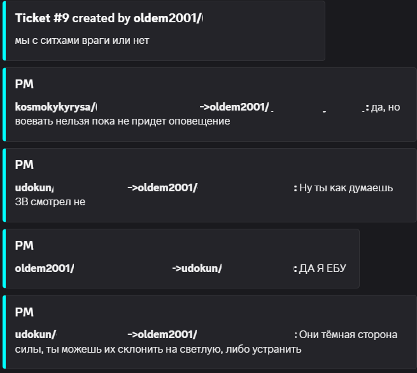417x373 pixels.
Task: Click the text "ЗВ смотрел не"
Action: tap(50, 202)
